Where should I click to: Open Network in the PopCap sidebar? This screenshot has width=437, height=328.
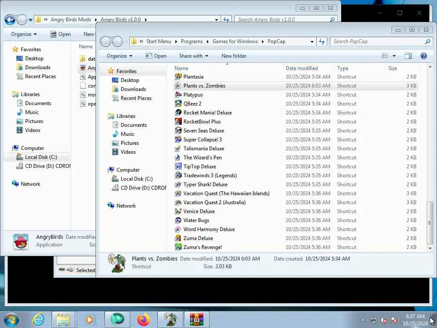126,206
